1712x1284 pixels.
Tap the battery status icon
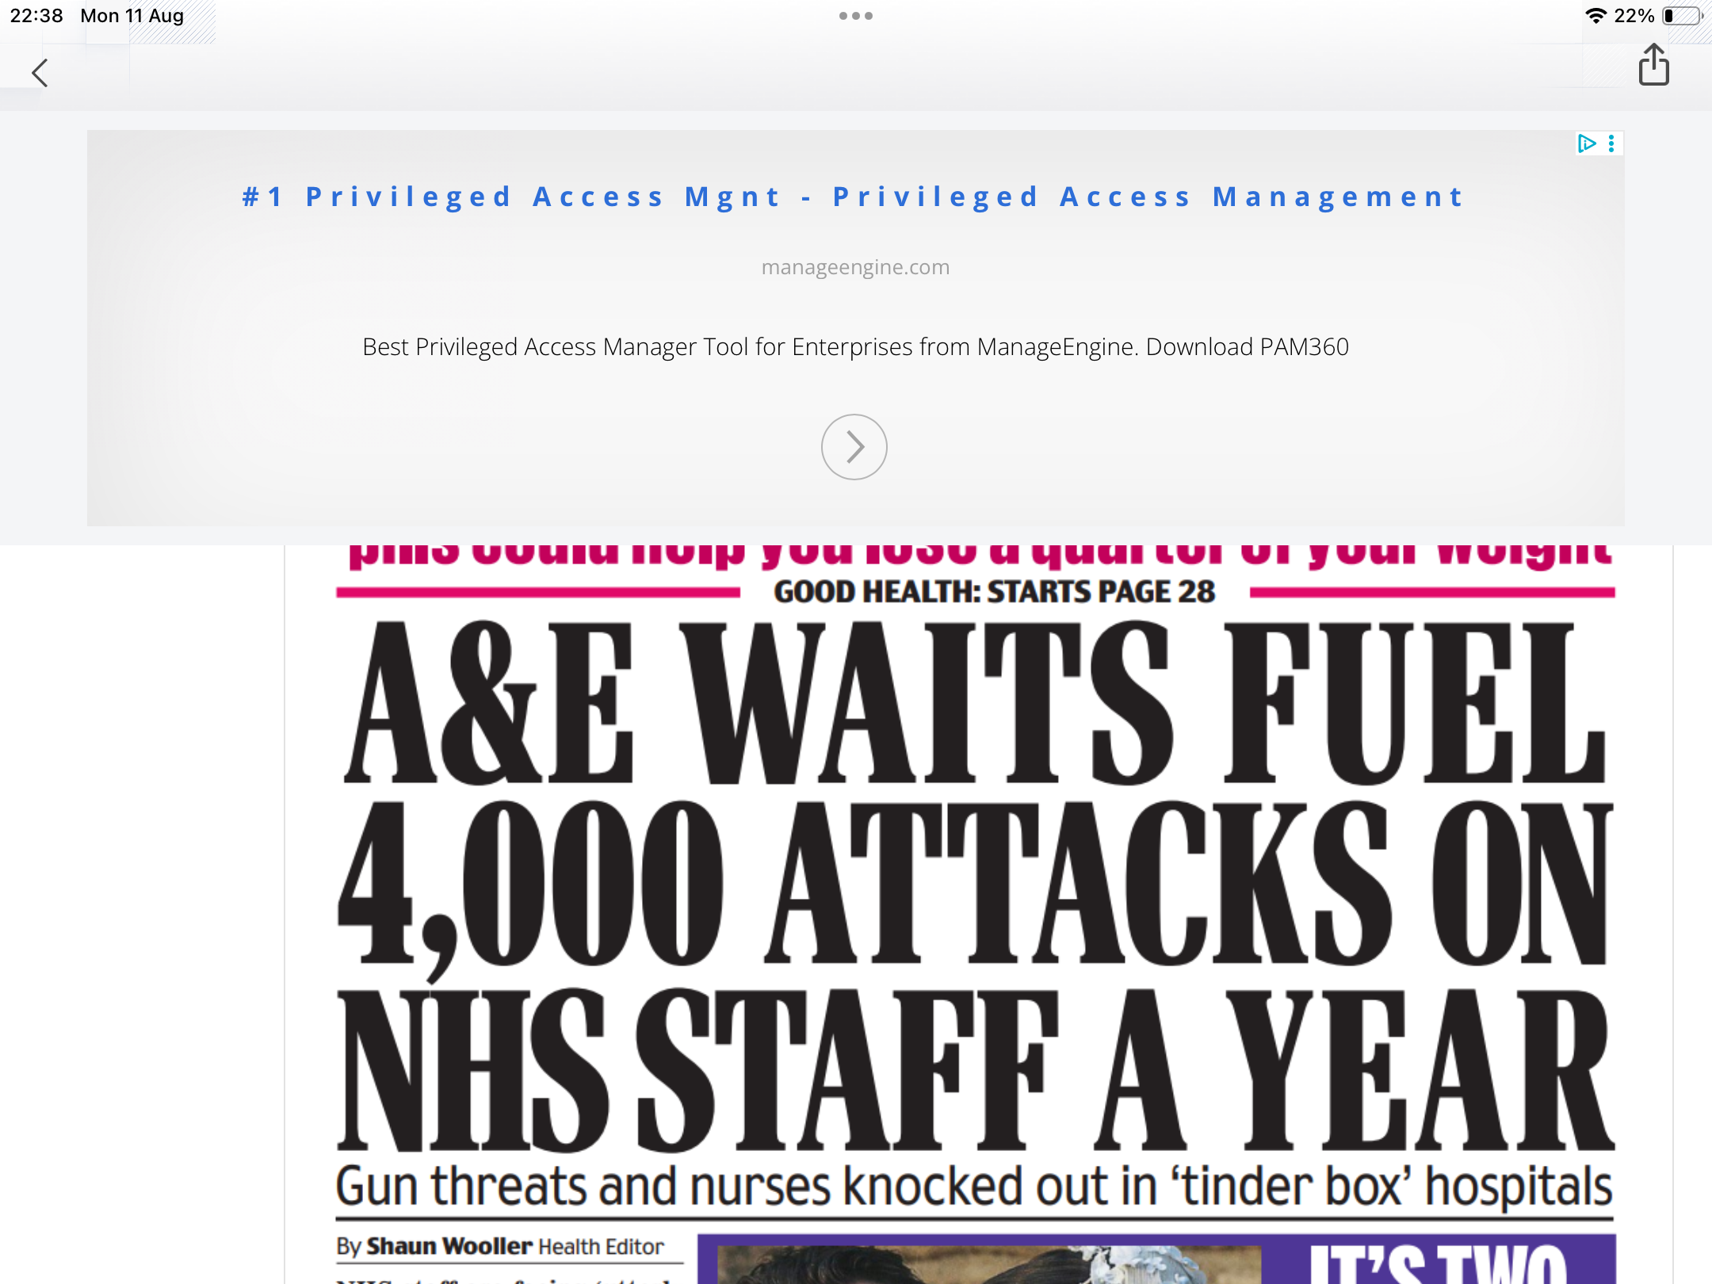click(1682, 16)
